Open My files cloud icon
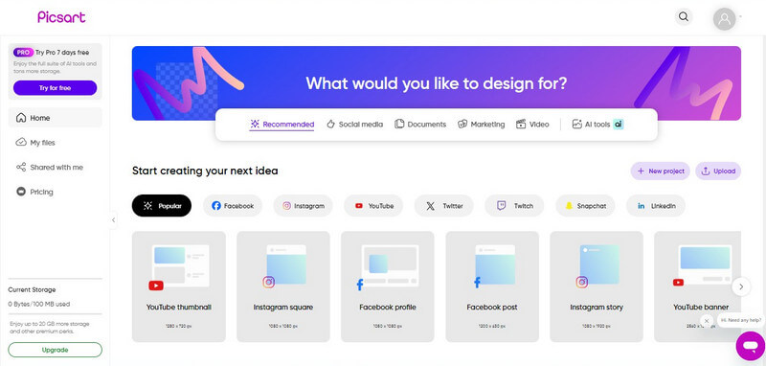766x366 pixels. tap(21, 142)
